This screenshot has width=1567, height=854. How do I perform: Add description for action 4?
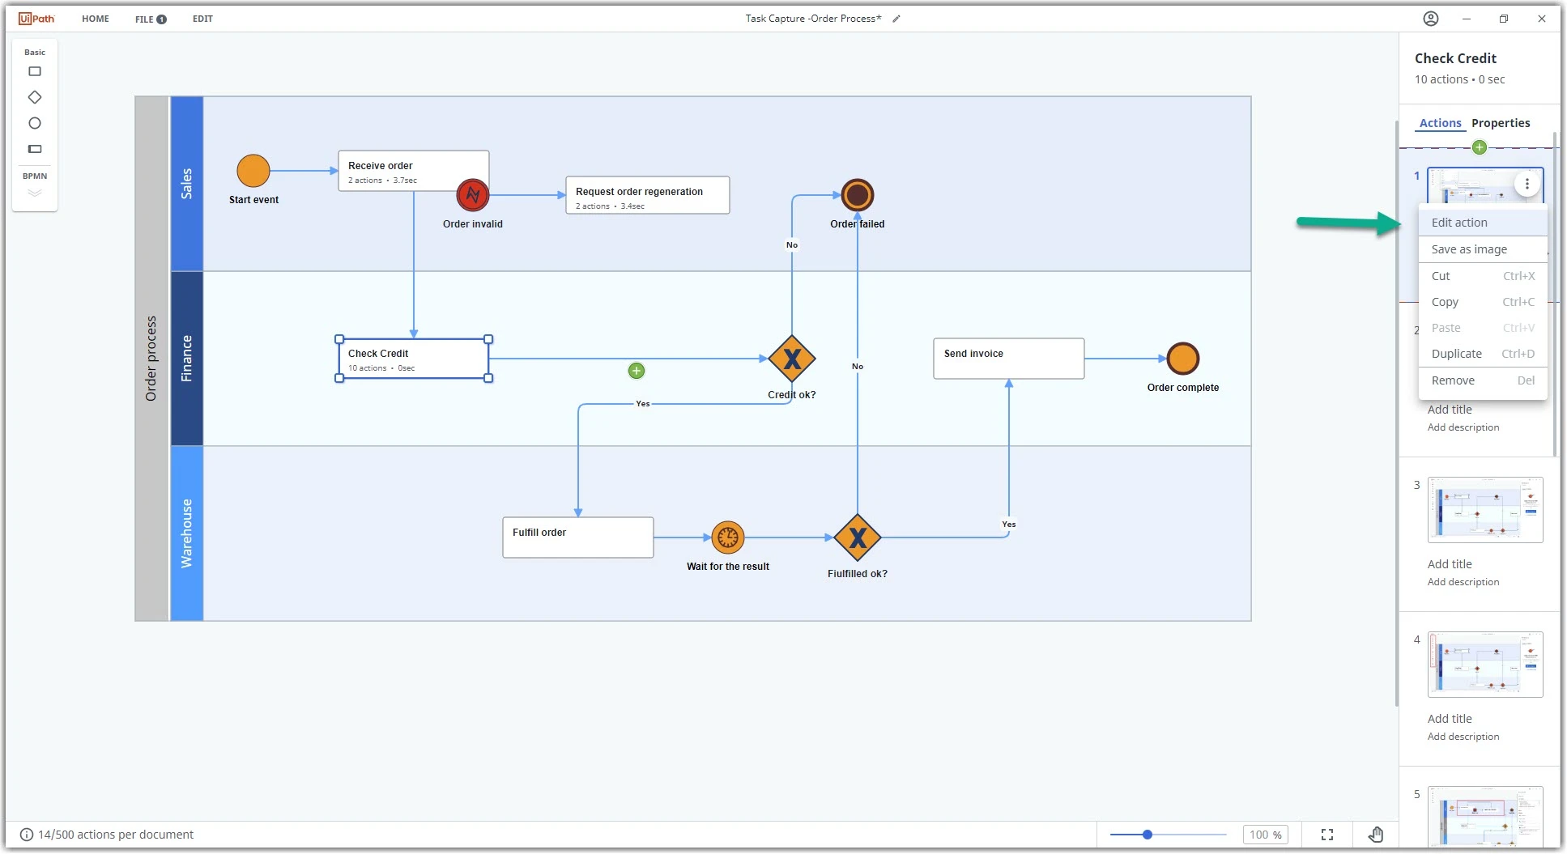click(1463, 737)
